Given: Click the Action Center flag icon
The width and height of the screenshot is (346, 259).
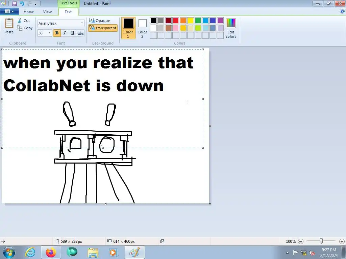Looking at the screenshot, I should tap(295, 253).
